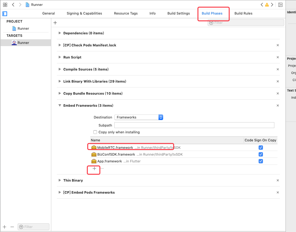Viewport: 296px width, 232px height.
Task: Delete the Embed Pods Frameworks phase
Action: click(278, 192)
